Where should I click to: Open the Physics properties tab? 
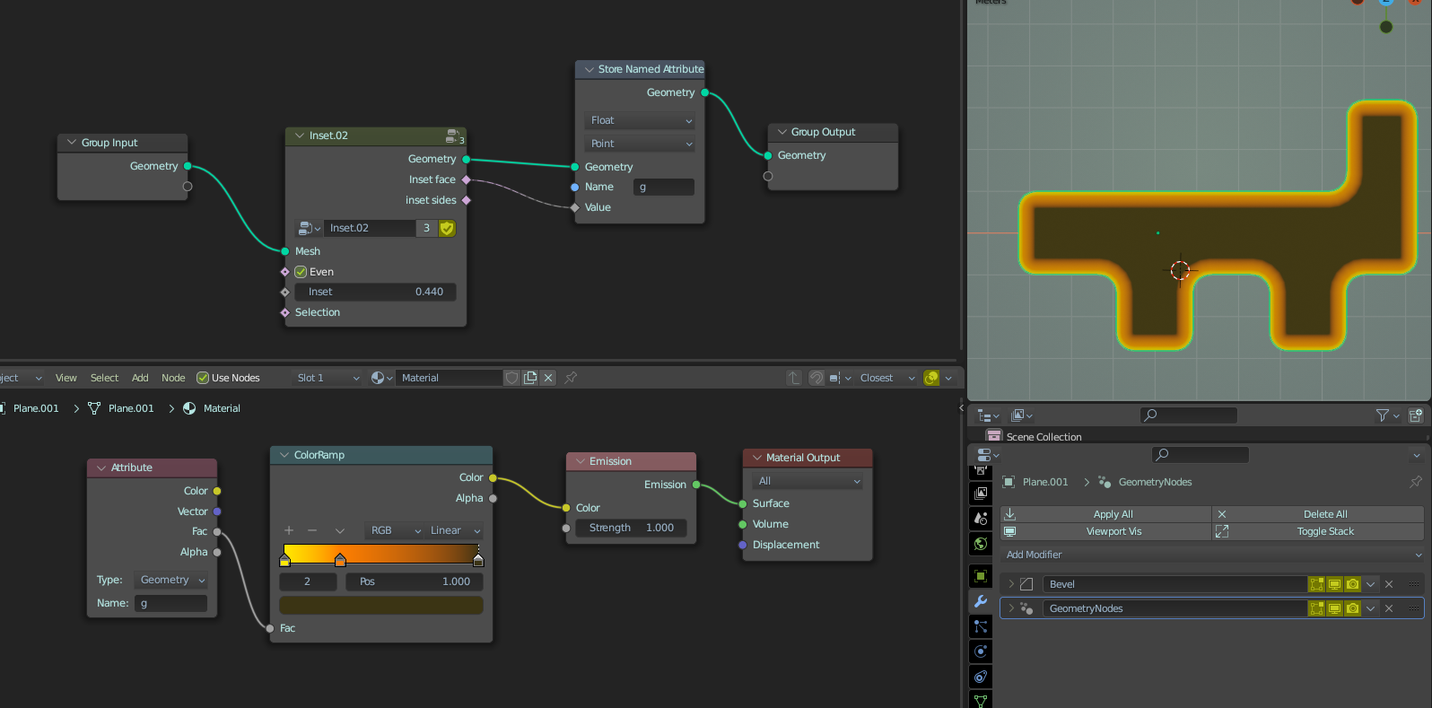click(x=981, y=651)
